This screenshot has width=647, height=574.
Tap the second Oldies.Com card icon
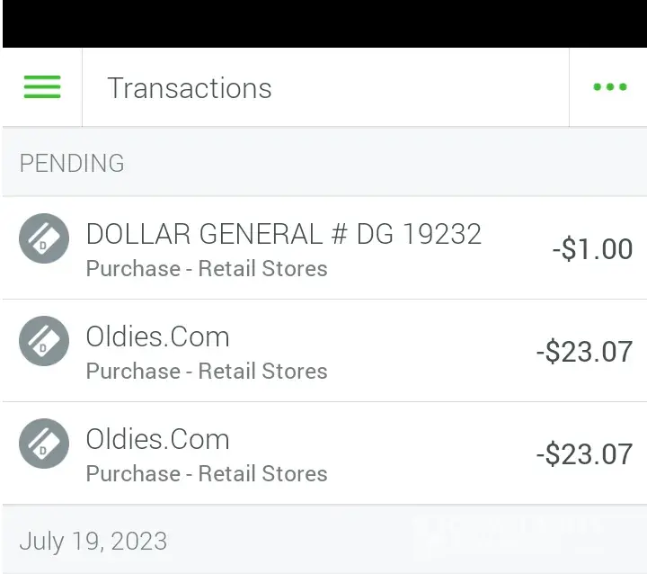coord(44,444)
